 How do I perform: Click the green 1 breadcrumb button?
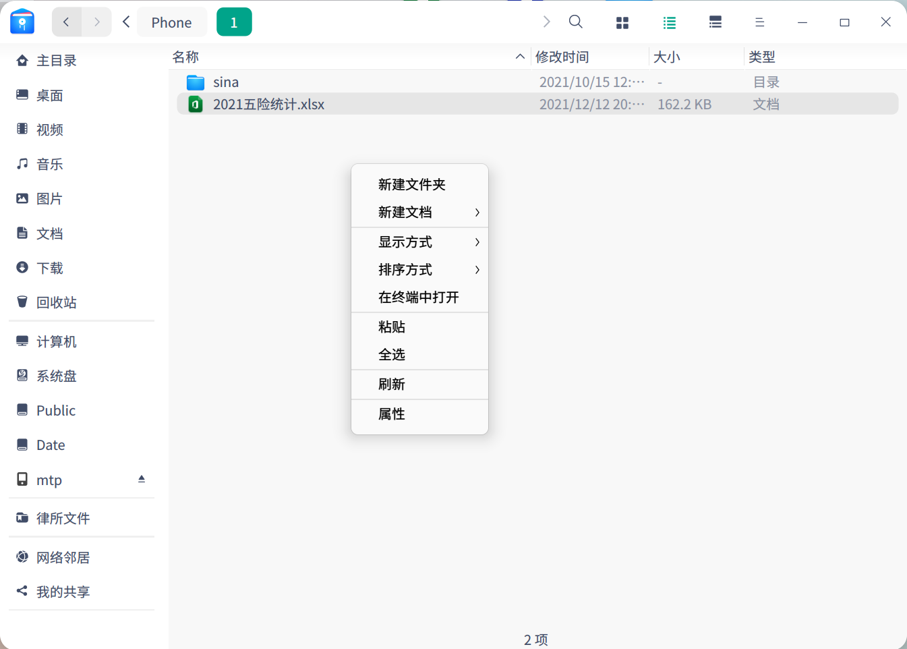[234, 22]
